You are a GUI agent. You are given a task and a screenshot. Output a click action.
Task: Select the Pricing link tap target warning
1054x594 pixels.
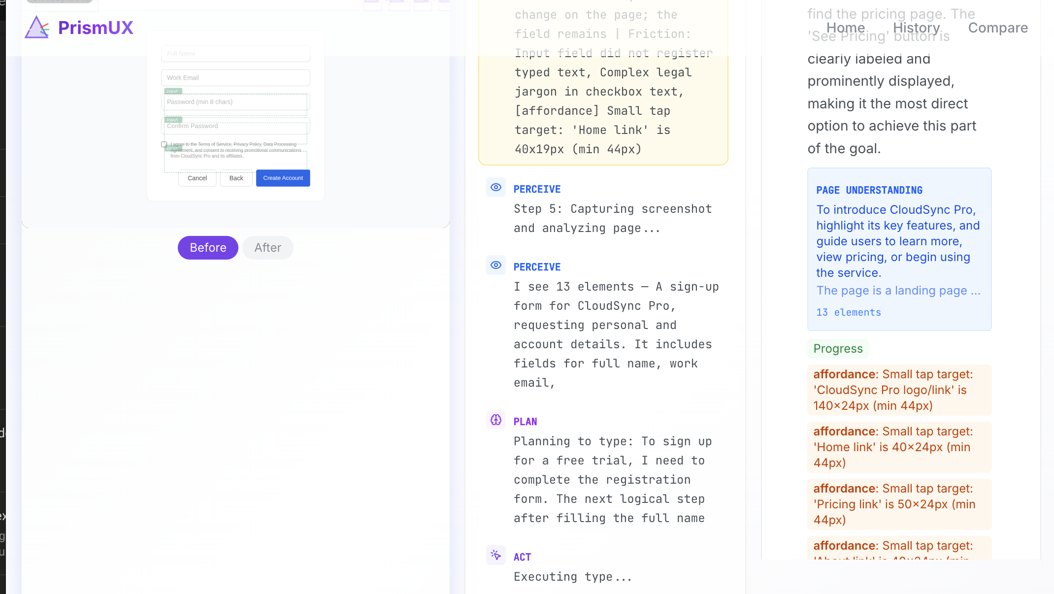899,504
